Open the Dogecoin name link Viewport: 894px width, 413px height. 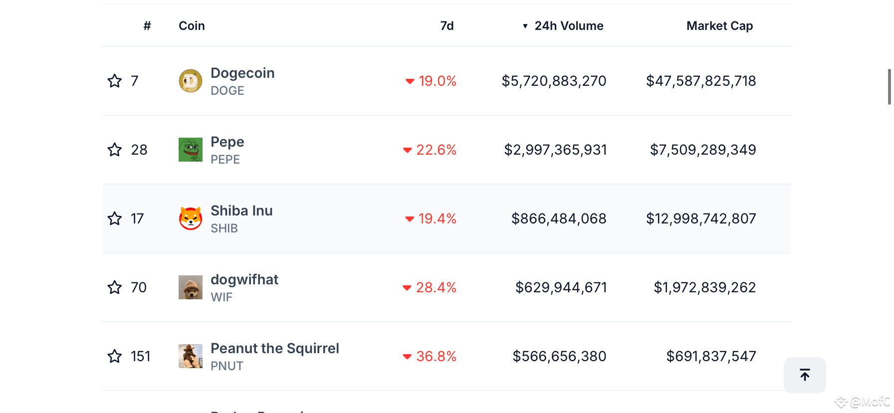pos(242,73)
